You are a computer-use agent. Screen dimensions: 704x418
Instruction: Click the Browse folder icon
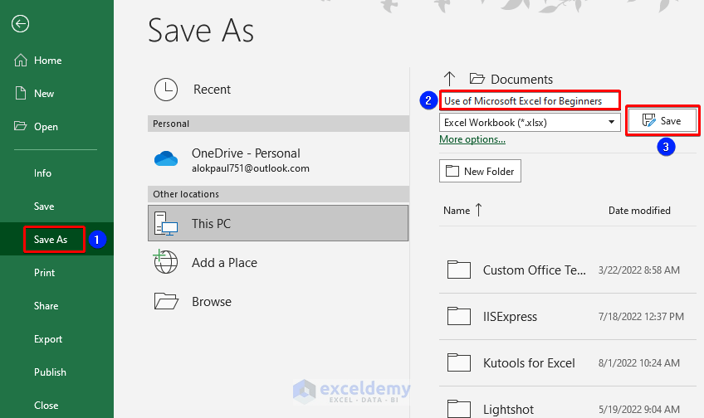pos(166,301)
